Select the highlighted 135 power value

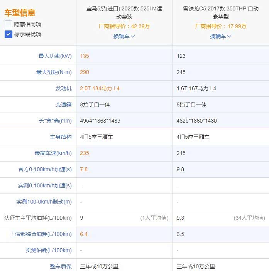(85, 56)
